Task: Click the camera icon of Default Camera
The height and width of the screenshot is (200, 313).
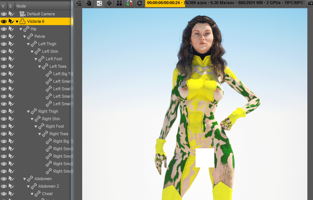Action: pyautogui.click(x=23, y=14)
